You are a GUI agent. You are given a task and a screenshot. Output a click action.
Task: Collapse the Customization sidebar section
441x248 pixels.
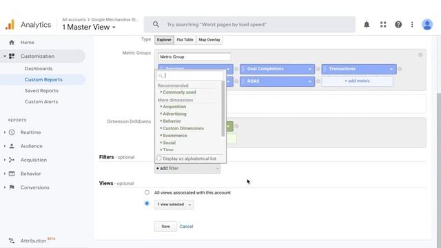5,56
